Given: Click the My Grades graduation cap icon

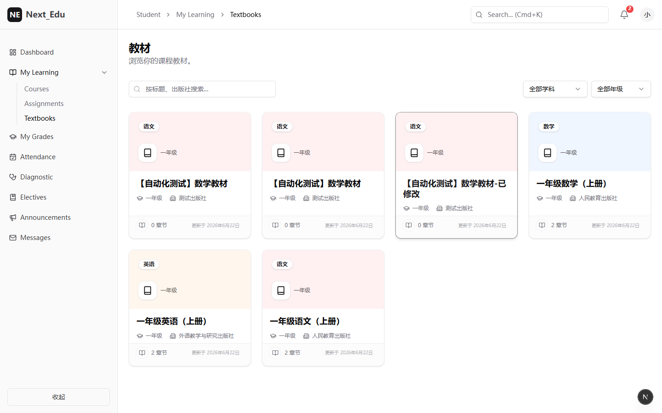Looking at the screenshot, I should point(13,137).
